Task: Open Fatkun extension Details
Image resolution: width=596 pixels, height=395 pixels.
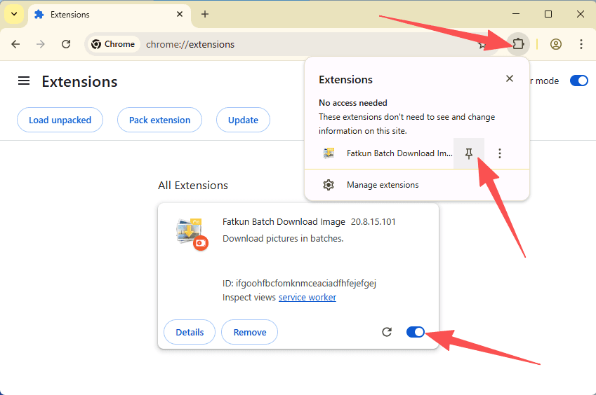Action: click(x=190, y=332)
